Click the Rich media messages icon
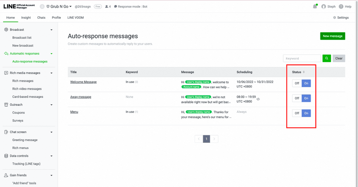 pos(6,73)
